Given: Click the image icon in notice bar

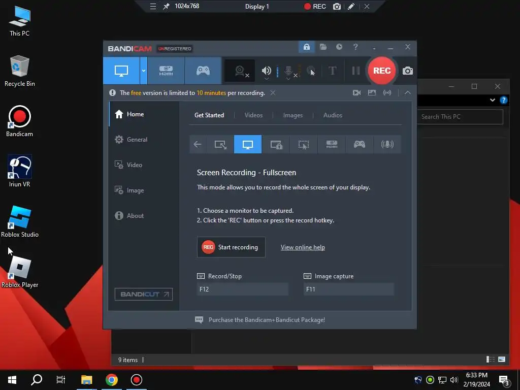Looking at the screenshot, I should click(x=372, y=93).
